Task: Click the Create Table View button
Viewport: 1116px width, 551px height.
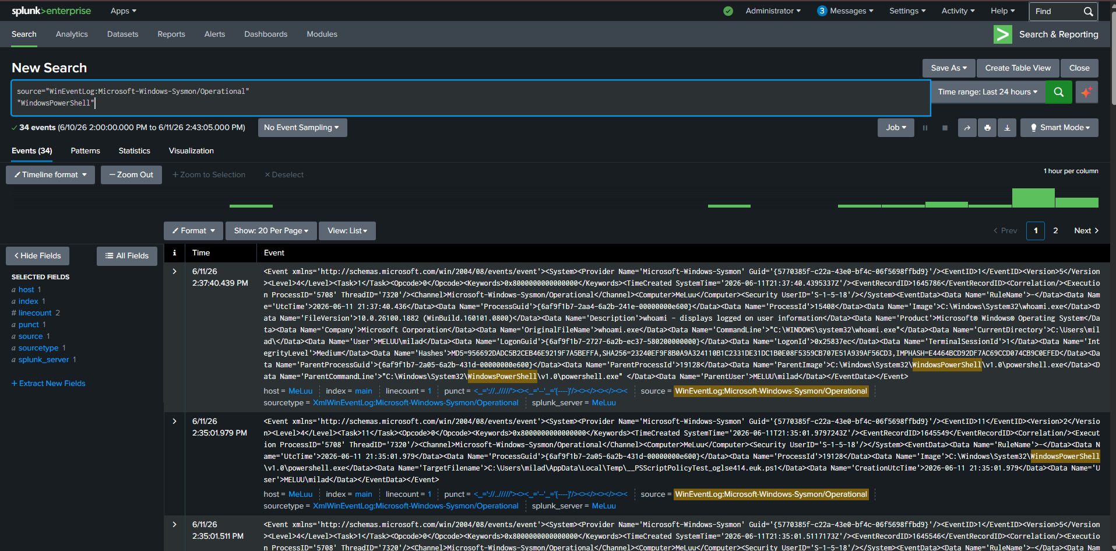Action: 1018,68
